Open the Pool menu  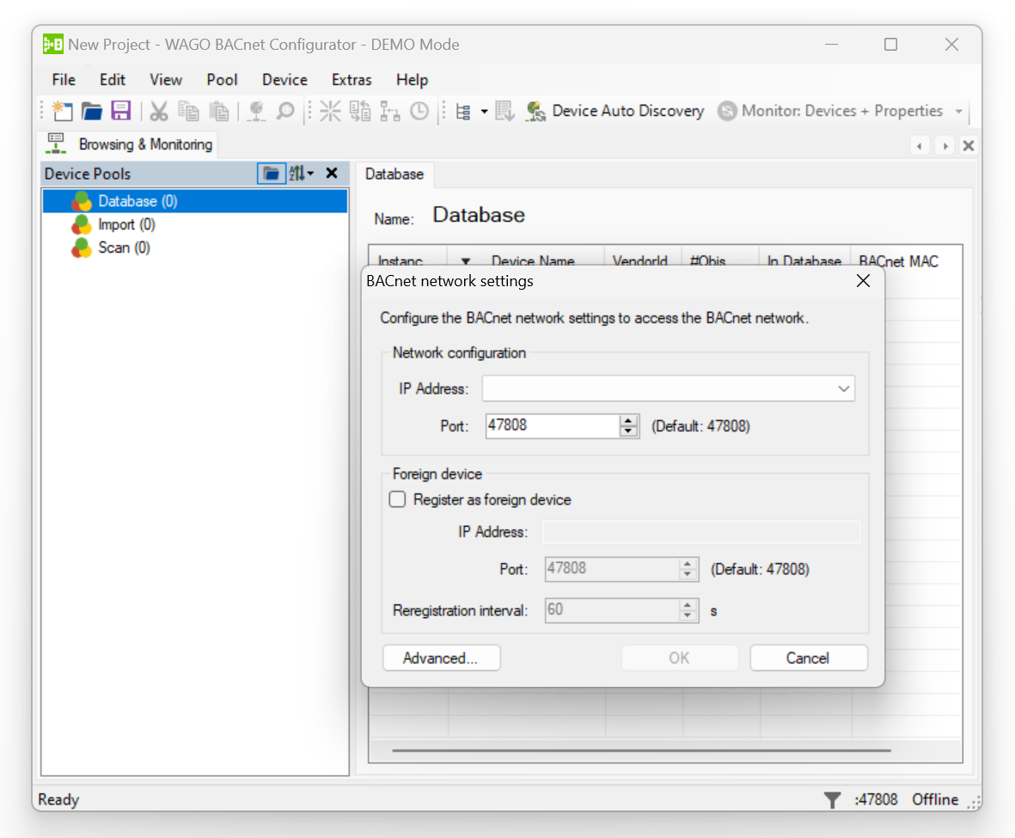coord(222,80)
